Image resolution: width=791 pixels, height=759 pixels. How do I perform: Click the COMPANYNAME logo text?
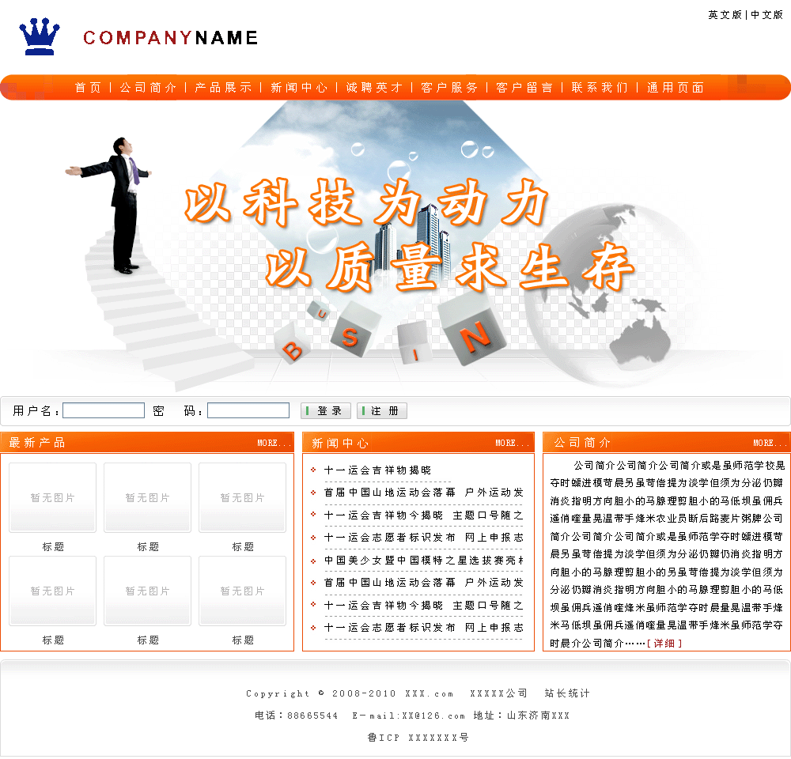[x=170, y=38]
